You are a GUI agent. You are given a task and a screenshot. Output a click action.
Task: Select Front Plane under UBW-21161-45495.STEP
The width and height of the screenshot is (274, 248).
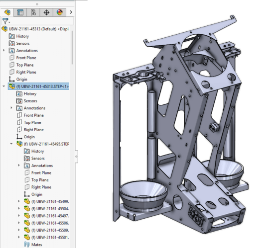coord(38,173)
